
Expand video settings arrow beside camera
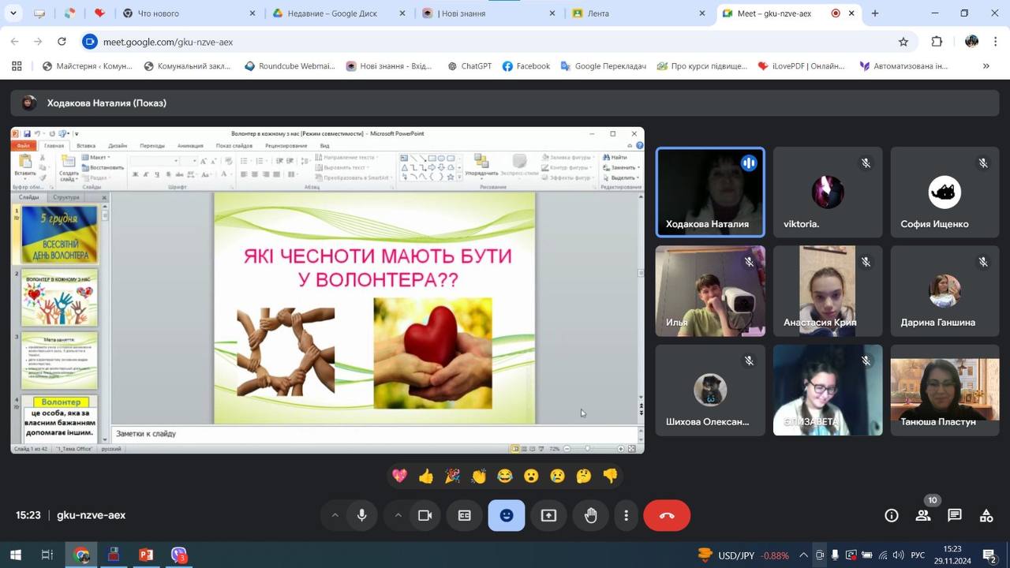coord(398,515)
